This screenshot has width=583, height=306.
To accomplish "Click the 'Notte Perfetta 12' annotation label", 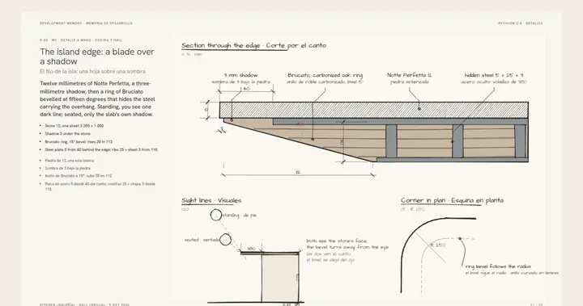I will 410,75.
